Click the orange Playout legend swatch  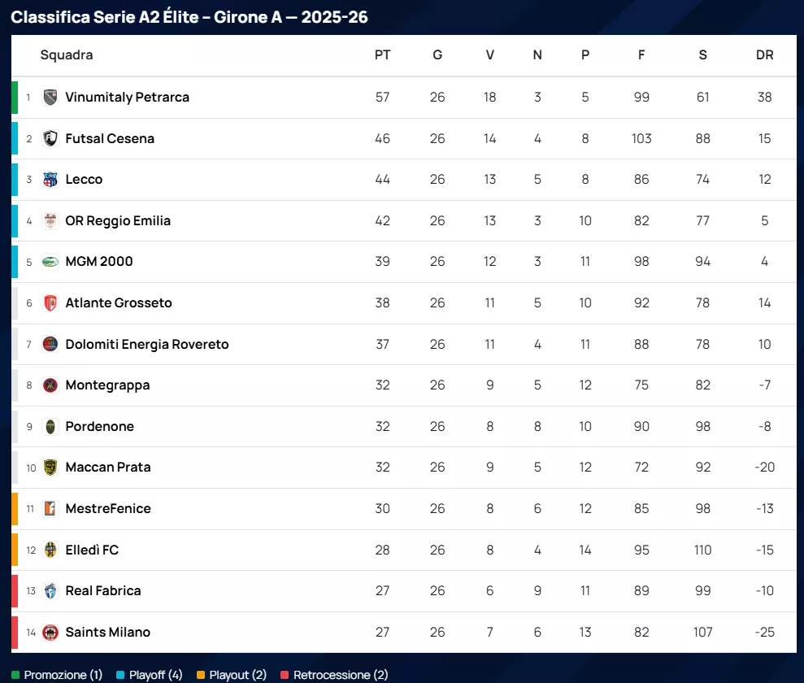click(201, 675)
